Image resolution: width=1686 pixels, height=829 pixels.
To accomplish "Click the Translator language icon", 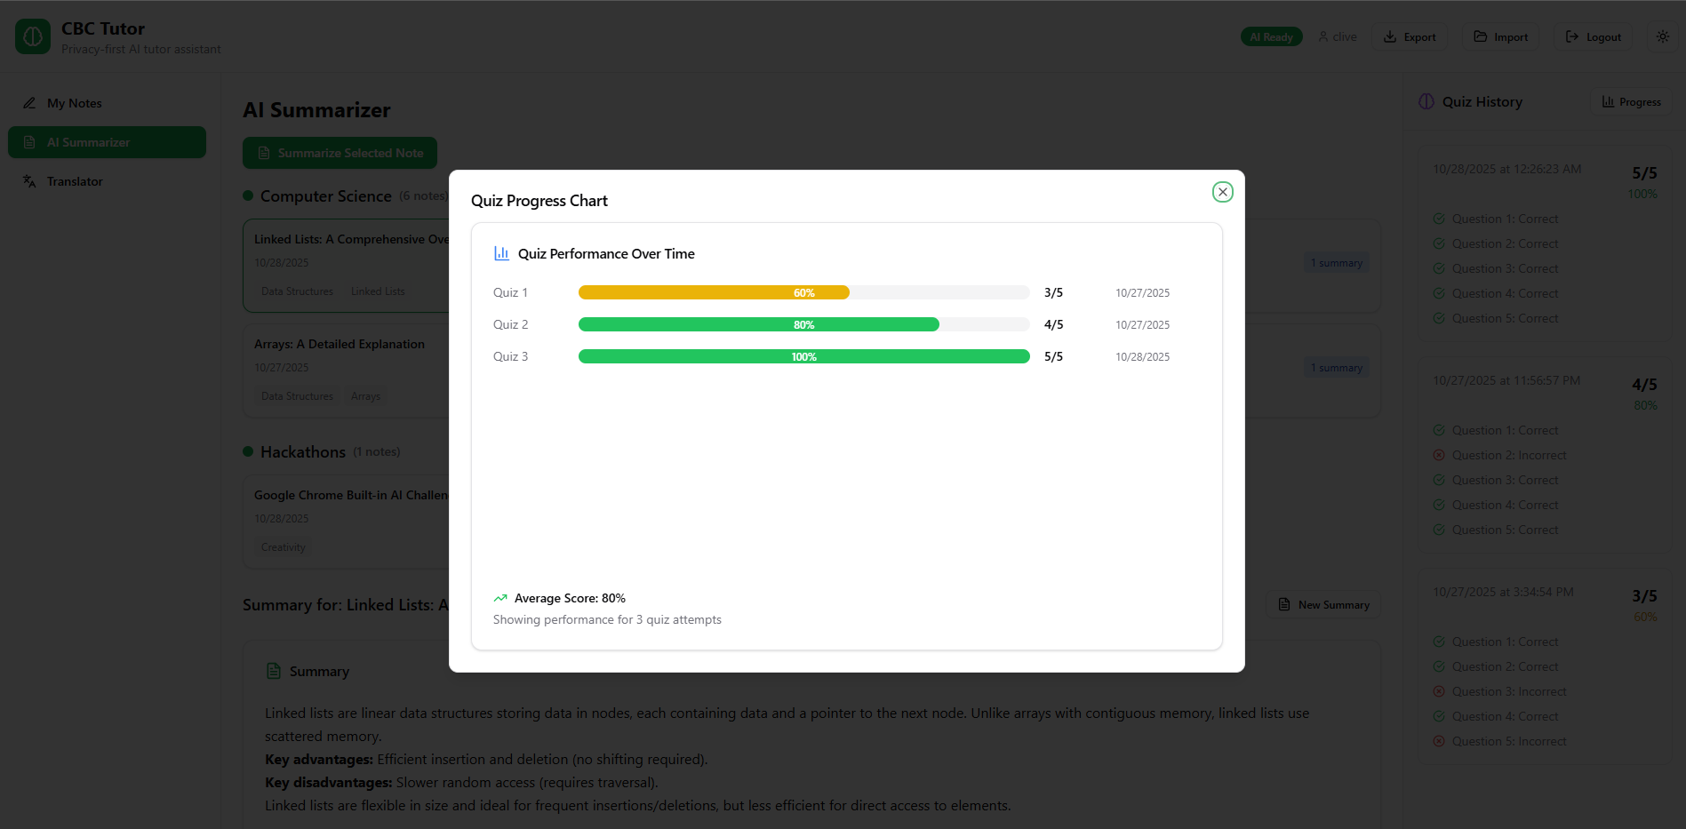I will [x=29, y=181].
